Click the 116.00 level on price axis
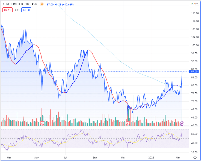The width and height of the screenshot is (201, 161). click(x=194, y=13)
